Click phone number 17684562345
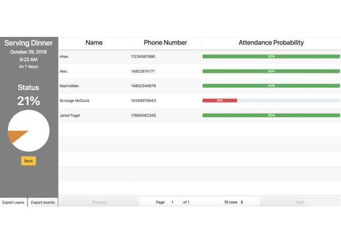 [x=143, y=115]
